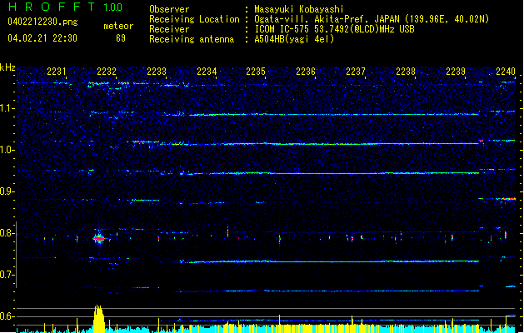524x333 pixels.
Task: Click the 2236 time marker
Action: (x=306, y=71)
